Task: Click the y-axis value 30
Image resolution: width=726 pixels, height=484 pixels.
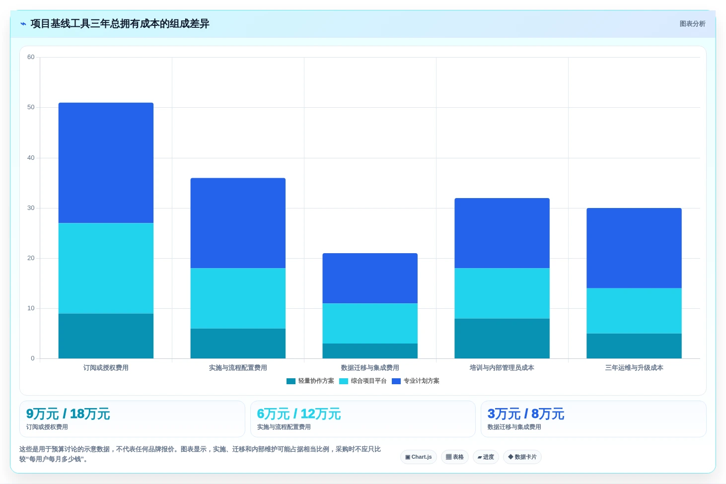Action: click(x=31, y=208)
